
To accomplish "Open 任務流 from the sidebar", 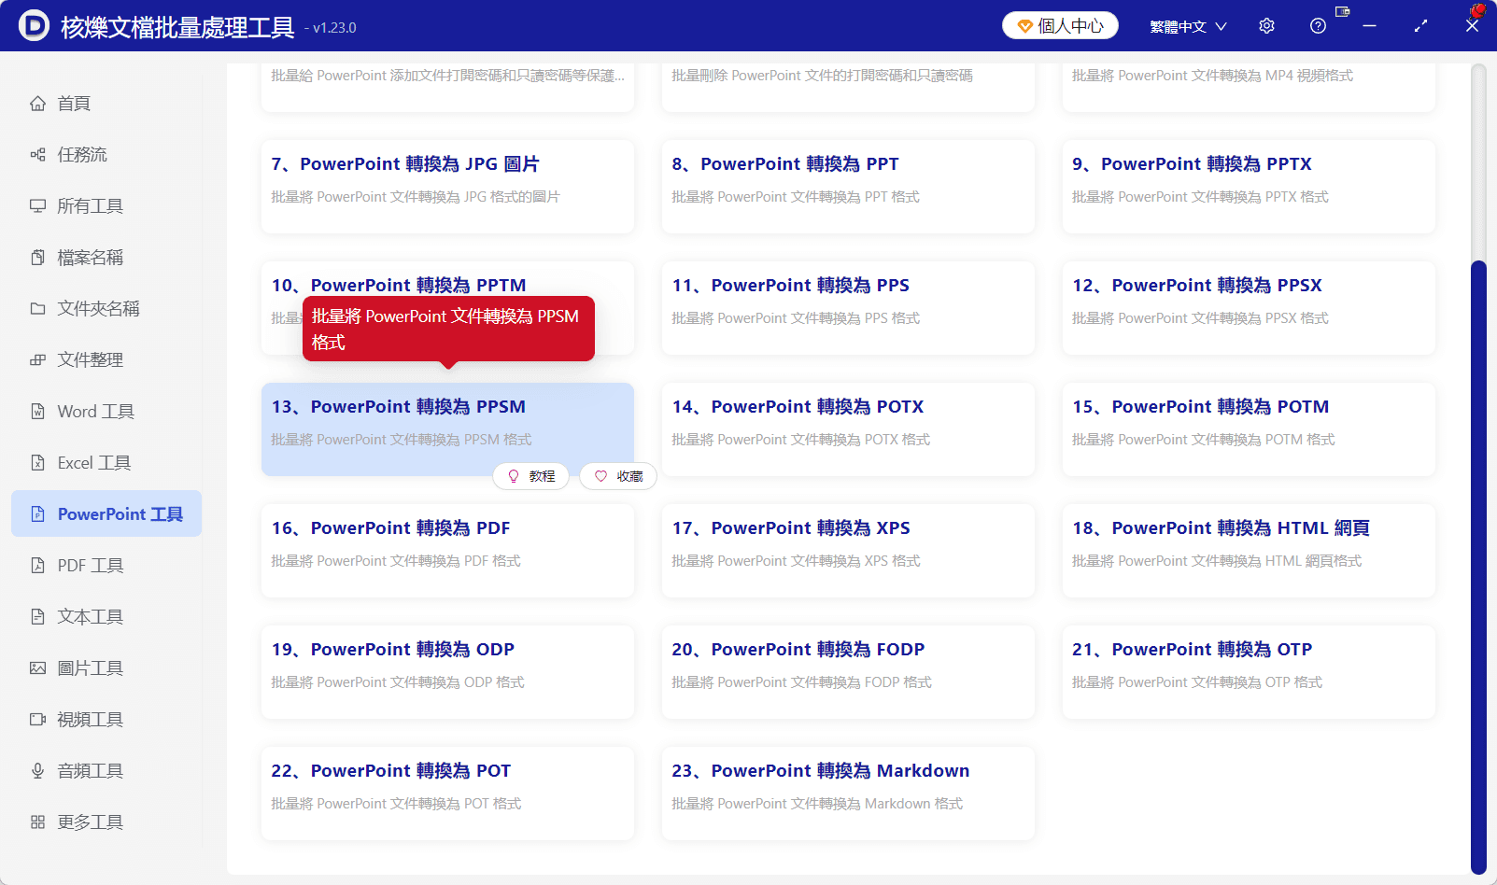I will pos(106,155).
